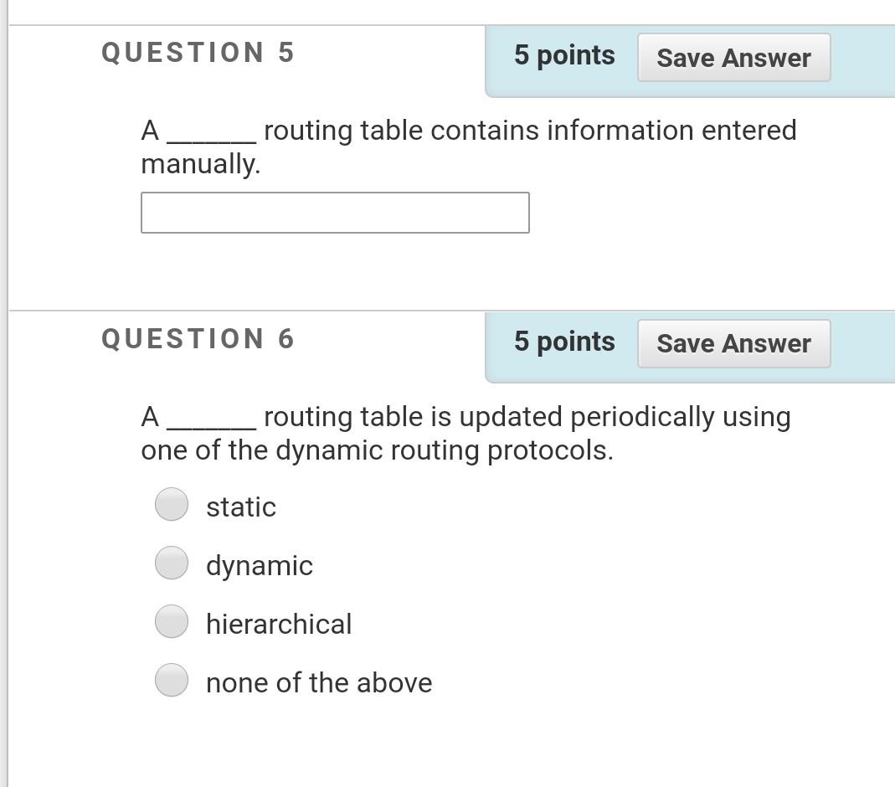Select the dynamic answer label text
The height and width of the screenshot is (787, 895).
pos(259,565)
